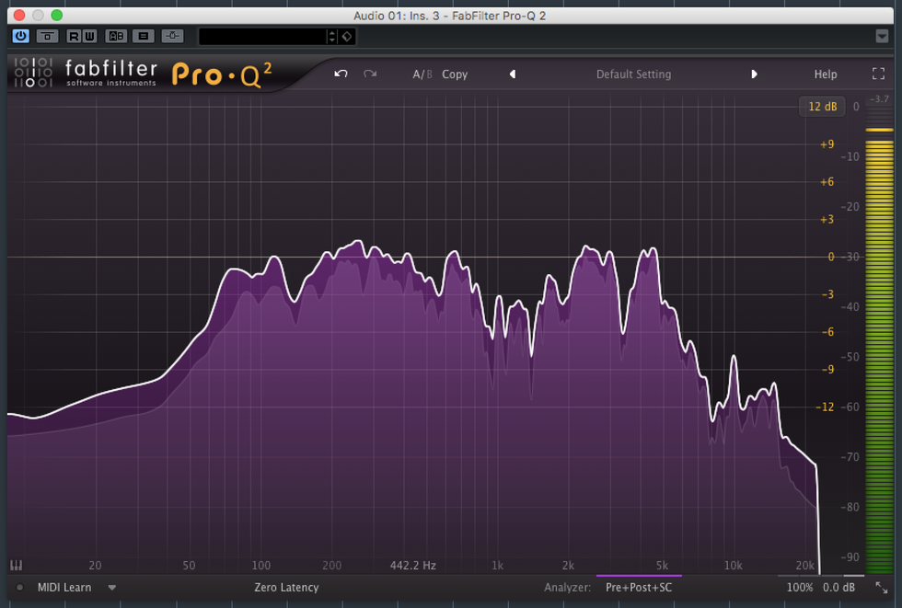The width and height of the screenshot is (902, 608).
Task: Open the Zero Latency processing mode menu
Action: (x=286, y=588)
